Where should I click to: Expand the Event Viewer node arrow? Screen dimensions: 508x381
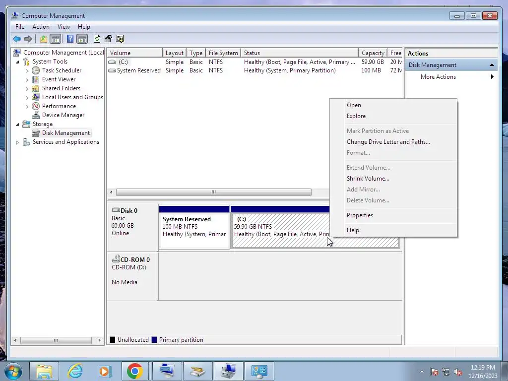coord(27,79)
